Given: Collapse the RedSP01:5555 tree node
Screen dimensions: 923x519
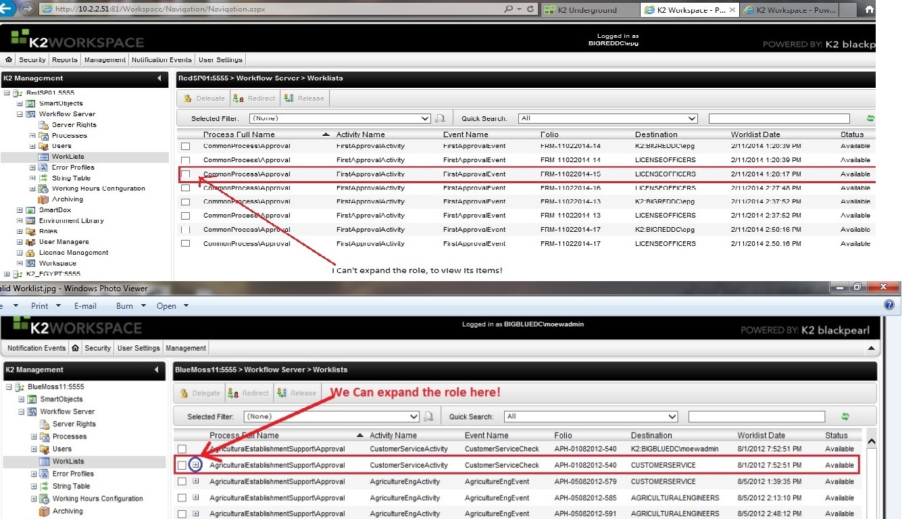Looking at the screenshot, I should 7,93.
